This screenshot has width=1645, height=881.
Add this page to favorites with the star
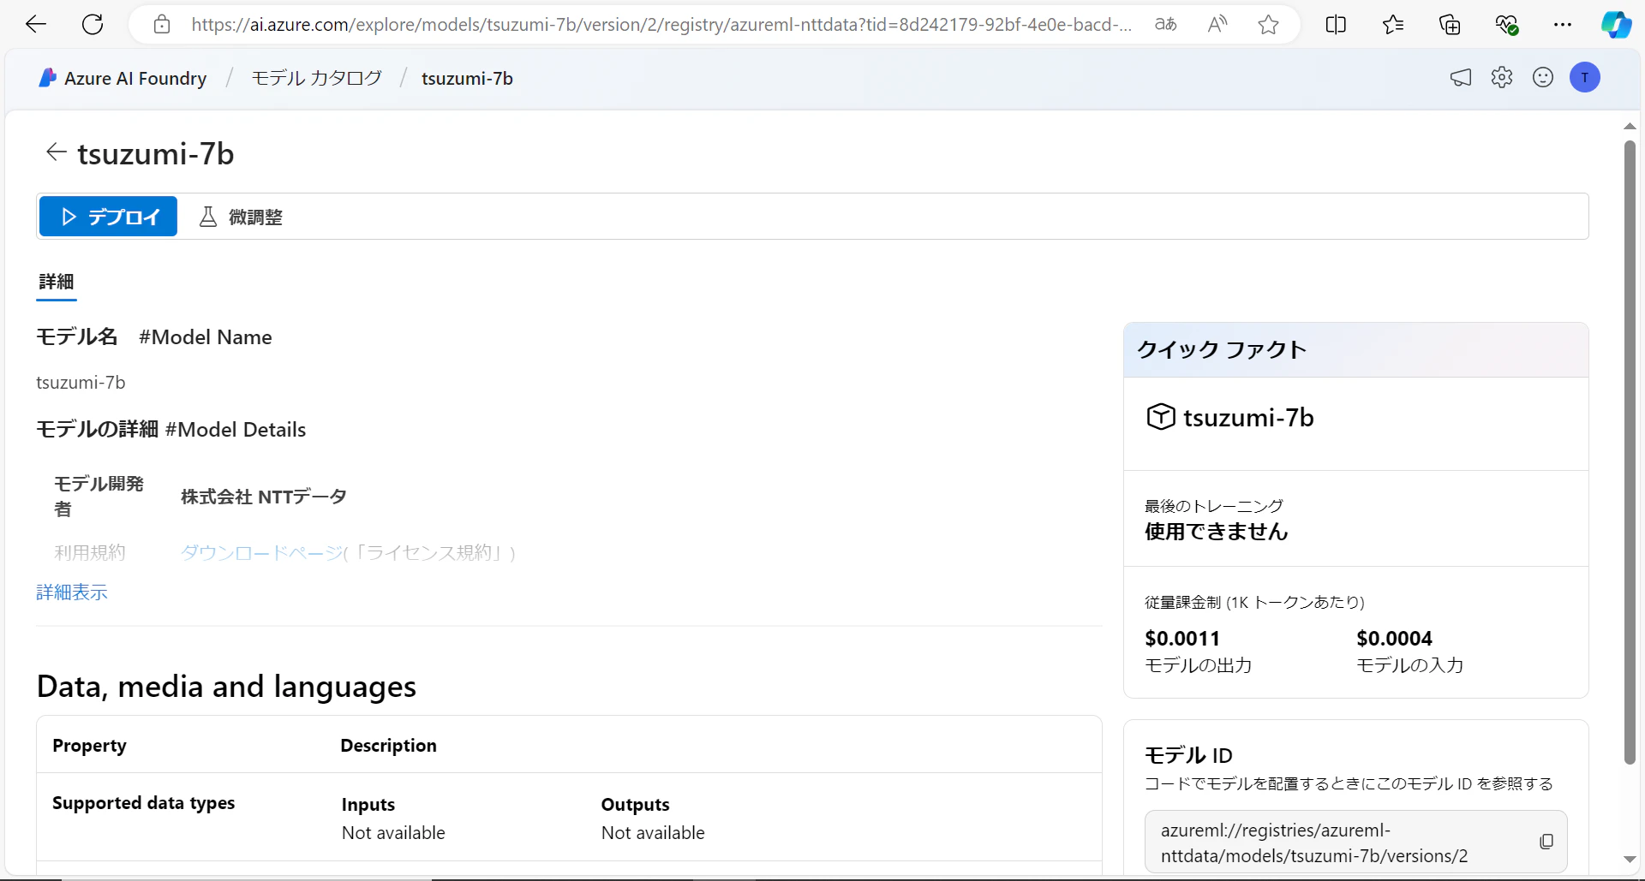(1269, 24)
